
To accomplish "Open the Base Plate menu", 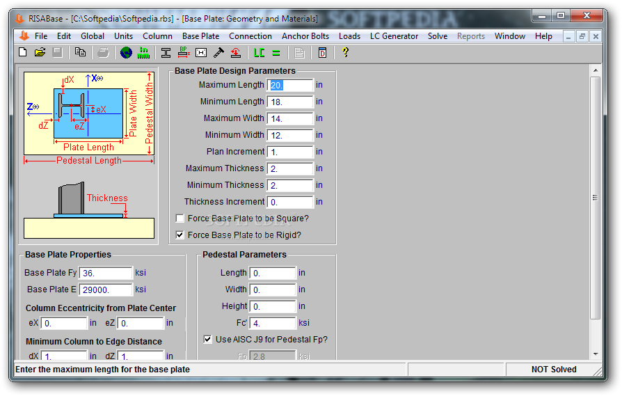I will 200,36.
